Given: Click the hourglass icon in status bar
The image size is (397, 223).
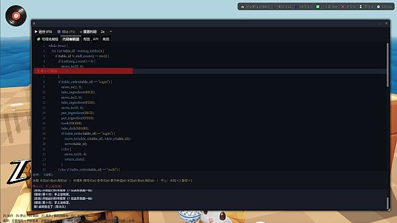Looking at the screenshot, I should click(x=360, y=7).
